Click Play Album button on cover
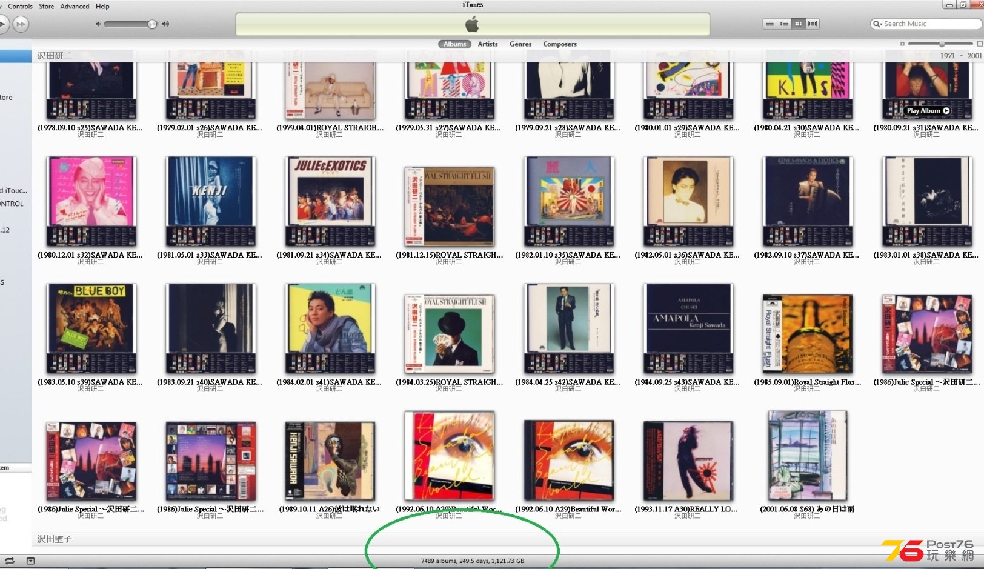Image resolution: width=984 pixels, height=569 pixels. click(928, 111)
